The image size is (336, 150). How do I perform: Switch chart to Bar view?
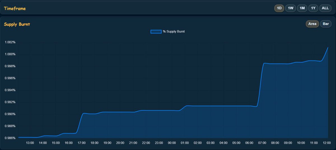coord(326,24)
